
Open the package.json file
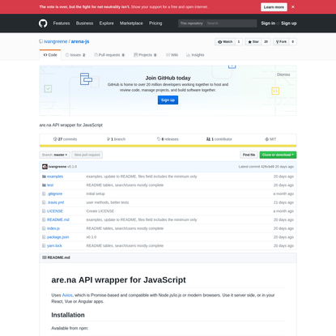pos(58,237)
